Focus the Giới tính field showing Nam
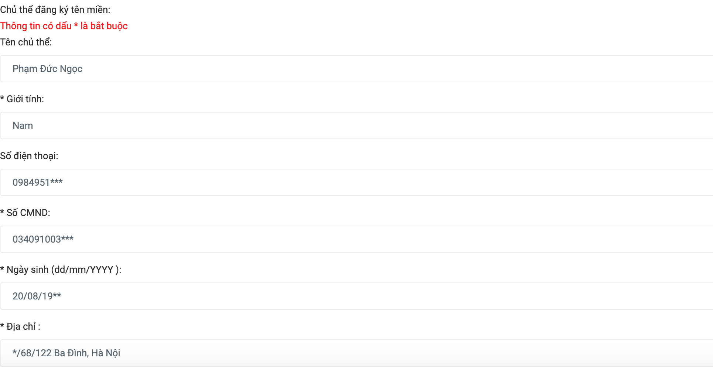Viewport: 713px width, 367px height. (356, 126)
